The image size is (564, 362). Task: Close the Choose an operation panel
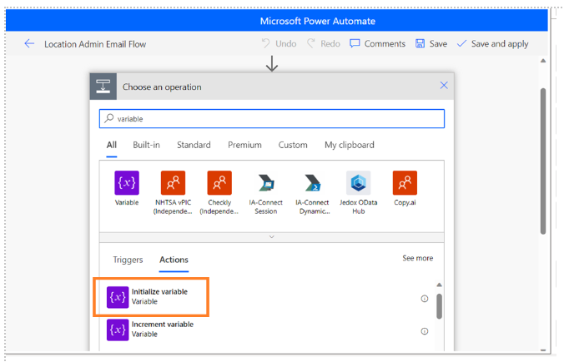tap(444, 86)
